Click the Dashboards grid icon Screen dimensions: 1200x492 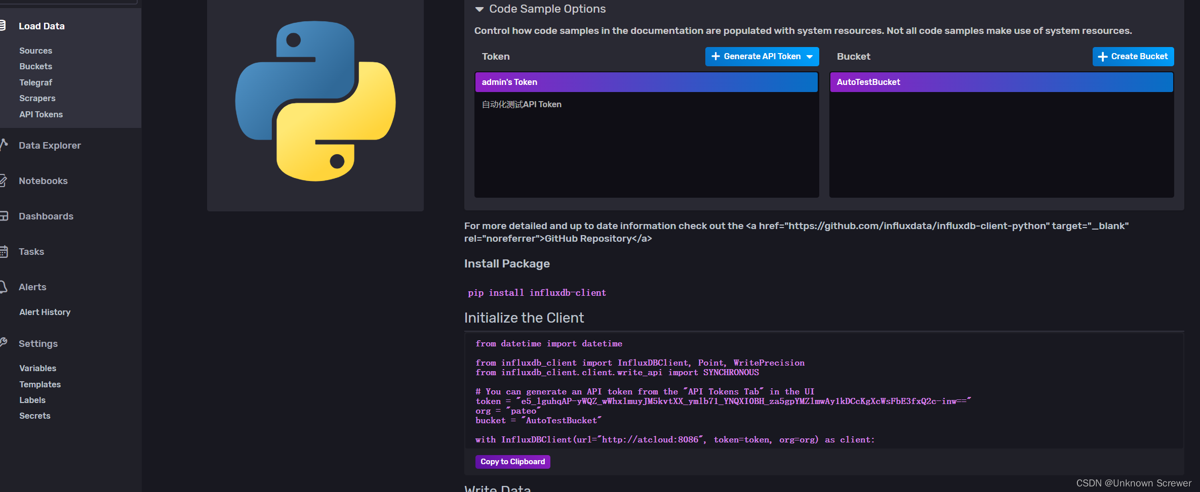(4, 216)
